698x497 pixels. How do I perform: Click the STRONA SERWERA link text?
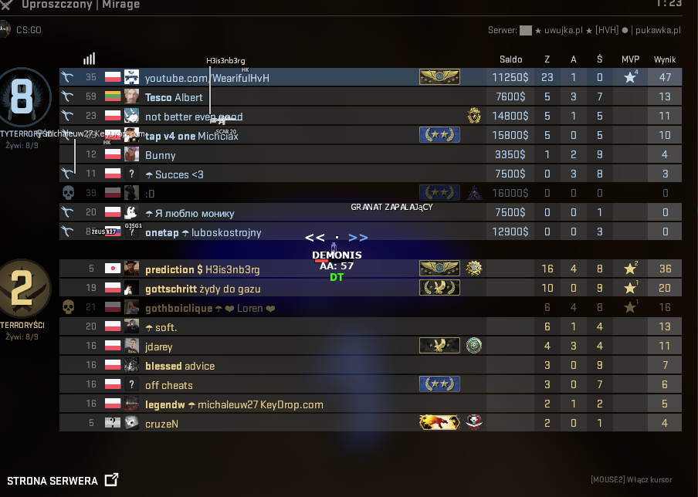tap(53, 481)
